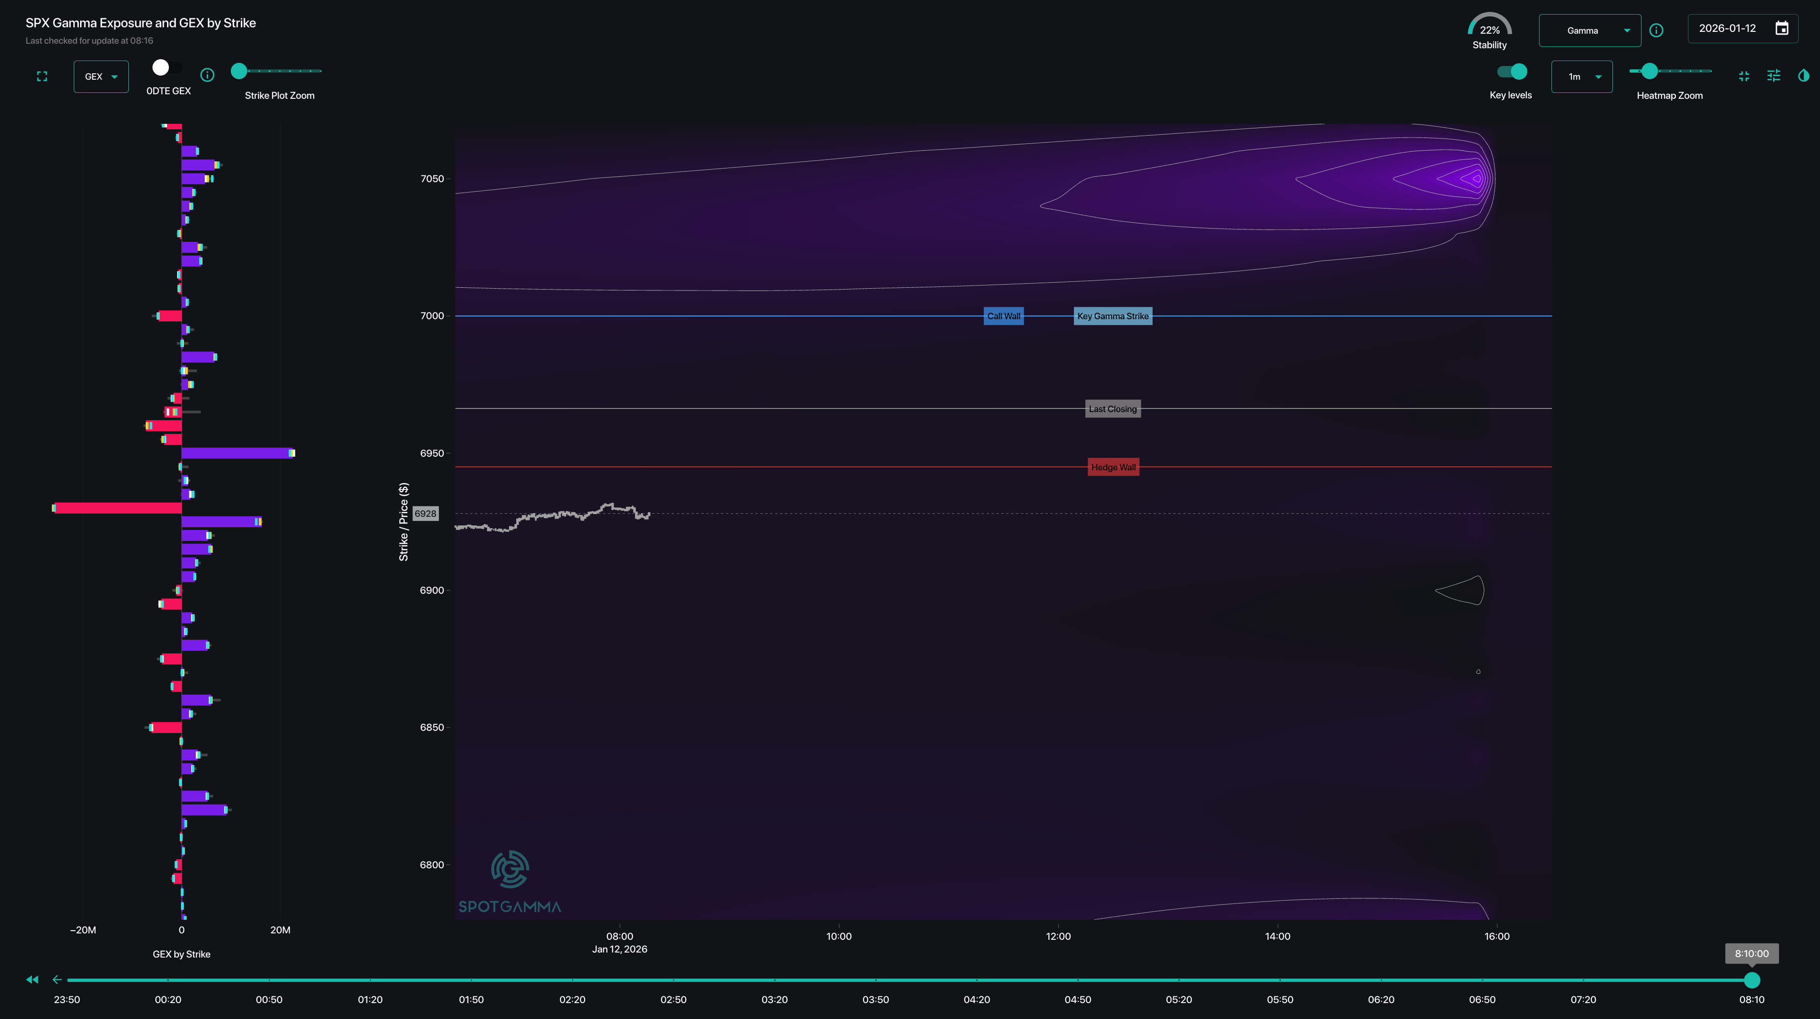Click the Key Gamma Strike label

pyautogui.click(x=1113, y=316)
